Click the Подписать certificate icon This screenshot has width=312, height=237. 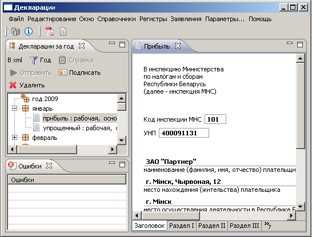pos(63,73)
